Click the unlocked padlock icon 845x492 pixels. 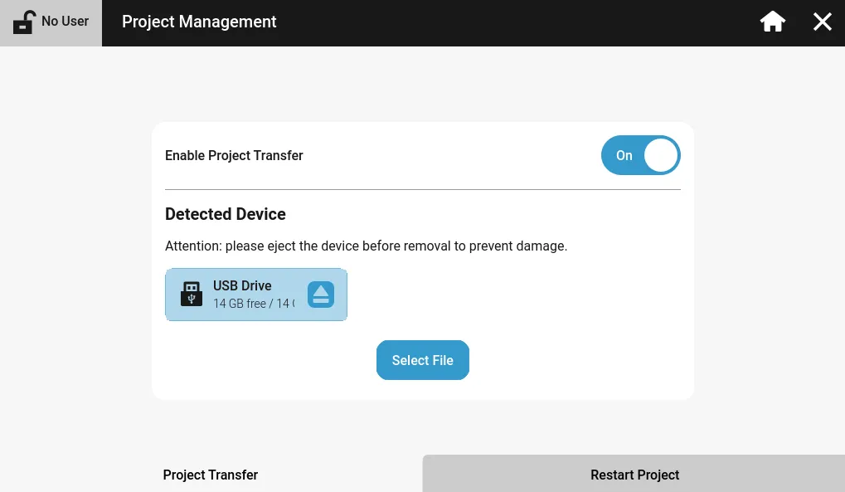(25, 22)
